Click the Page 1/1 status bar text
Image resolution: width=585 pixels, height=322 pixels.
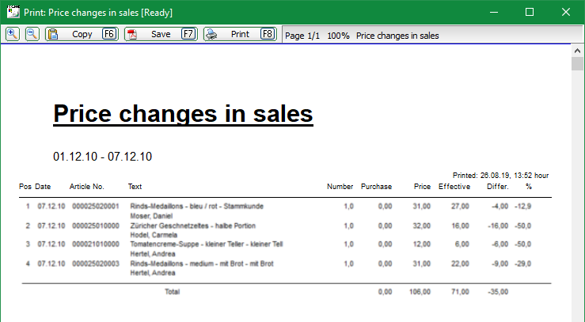tap(302, 36)
